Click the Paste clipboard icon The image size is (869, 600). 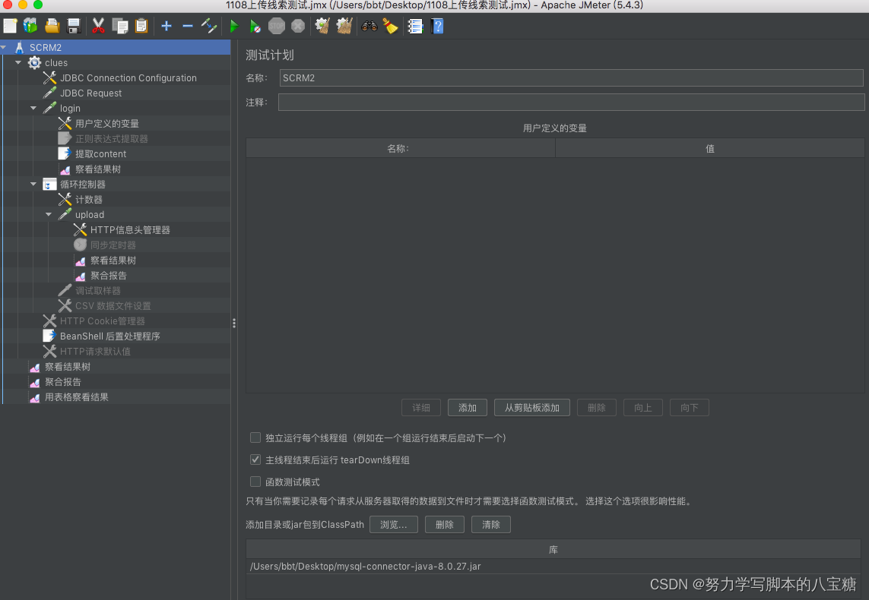(x=141, y=26)
